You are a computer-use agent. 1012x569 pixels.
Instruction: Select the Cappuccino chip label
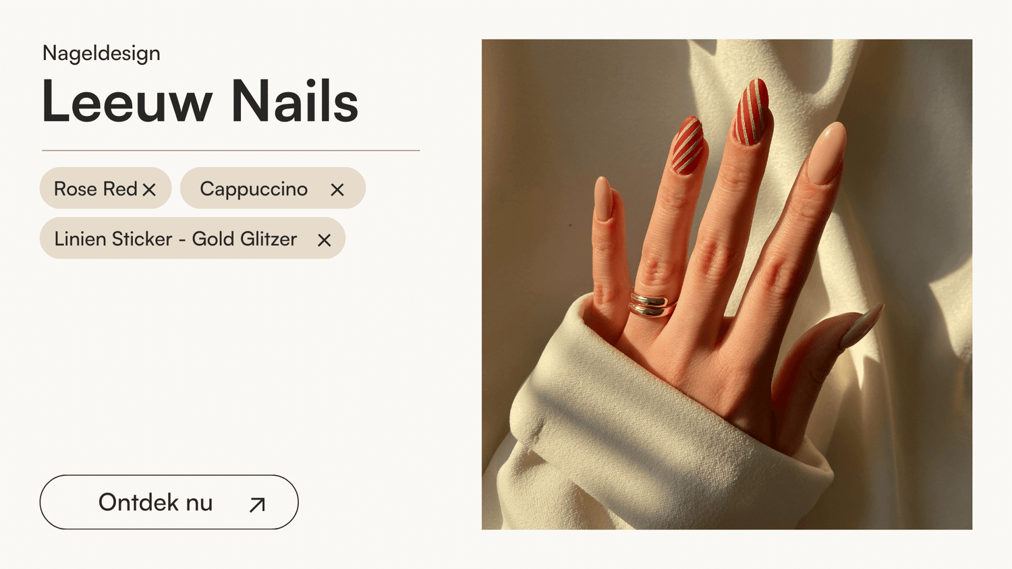(254, 189)
